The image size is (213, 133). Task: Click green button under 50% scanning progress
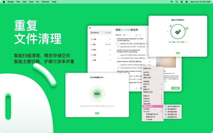point(97,113)
